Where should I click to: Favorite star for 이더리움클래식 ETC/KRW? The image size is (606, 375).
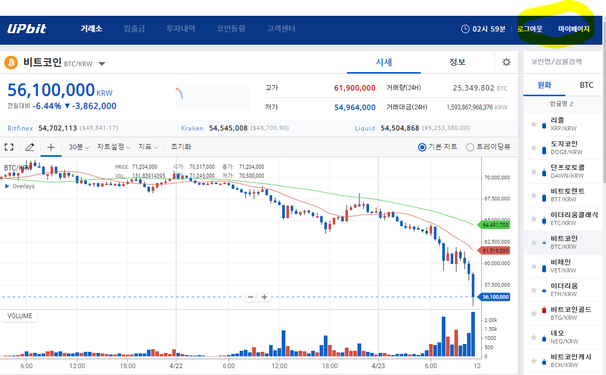tap(534, 219)
